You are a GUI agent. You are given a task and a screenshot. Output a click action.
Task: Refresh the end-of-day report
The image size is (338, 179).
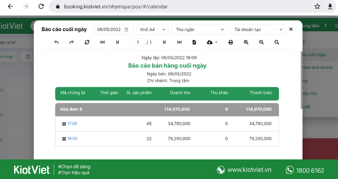click(x=87, y=42)
